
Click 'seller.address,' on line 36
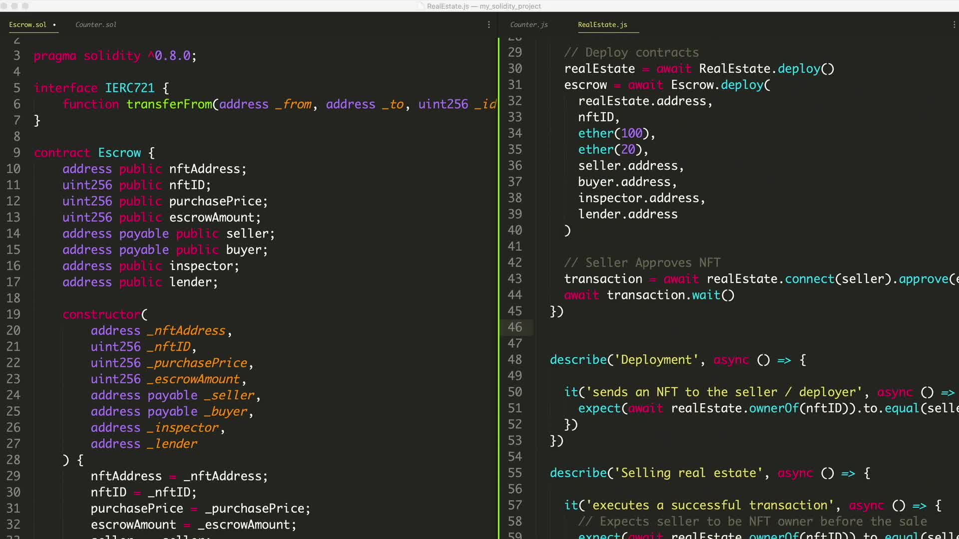coord(631,166)
